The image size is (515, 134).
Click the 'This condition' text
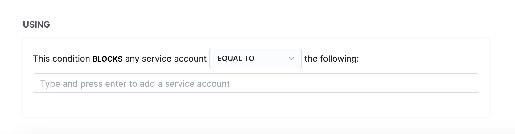click(61, 59)
